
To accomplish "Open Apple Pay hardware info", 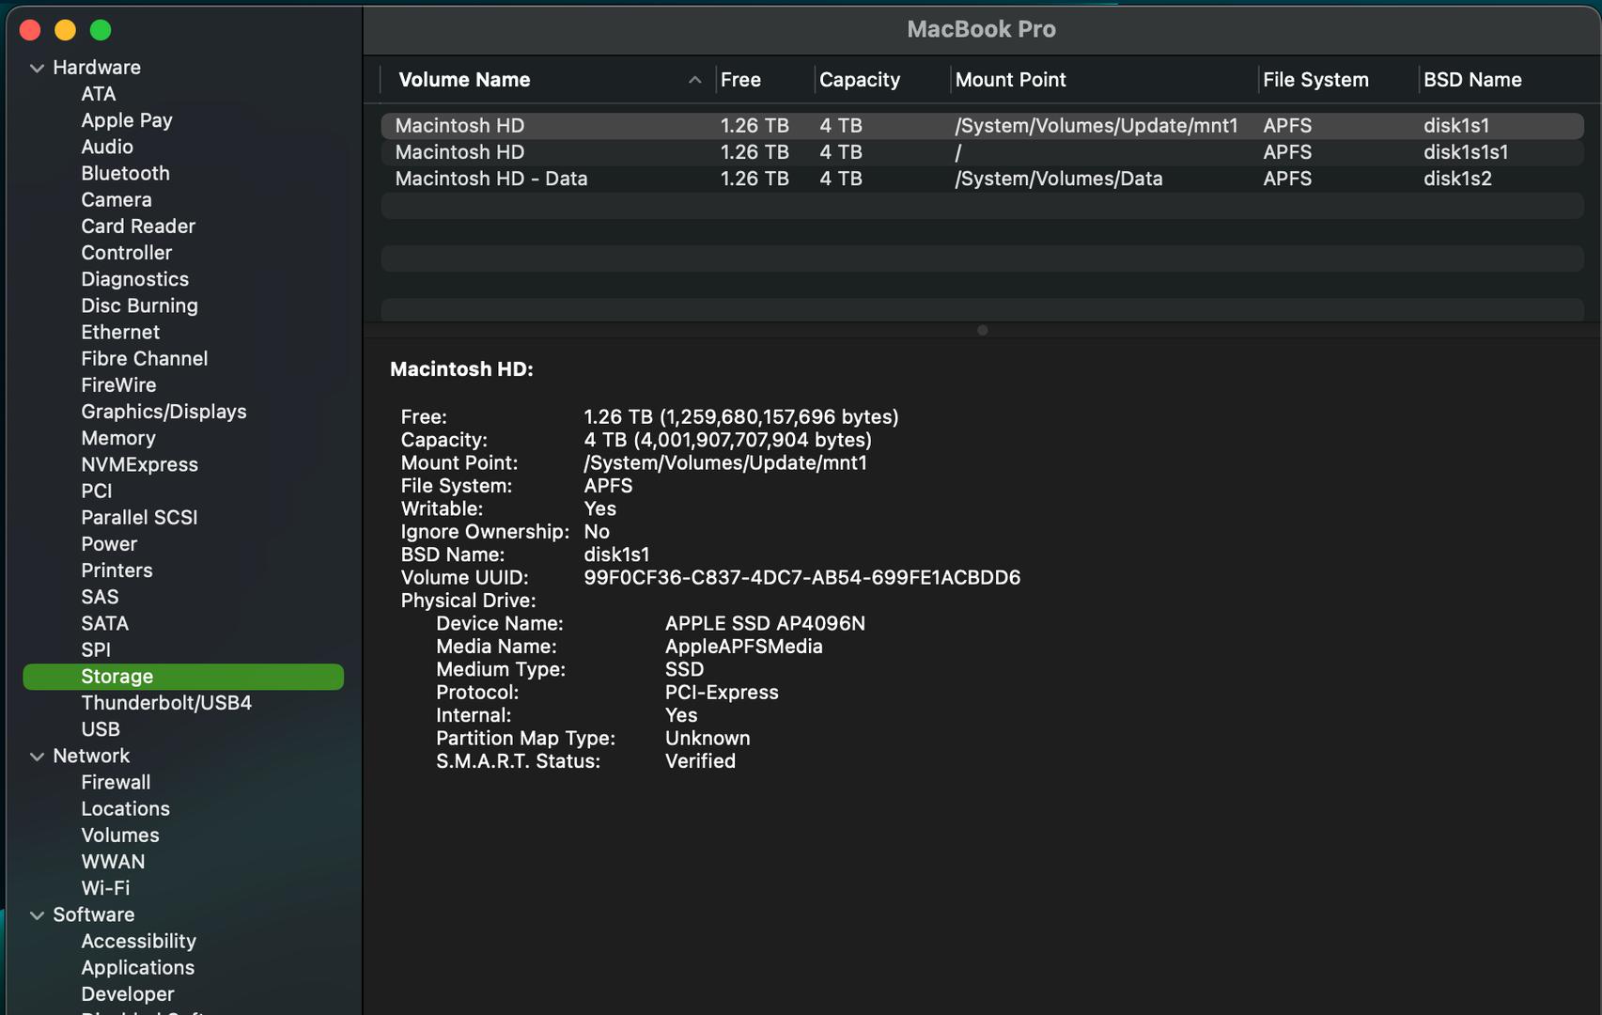I will (x=127, y=120).
